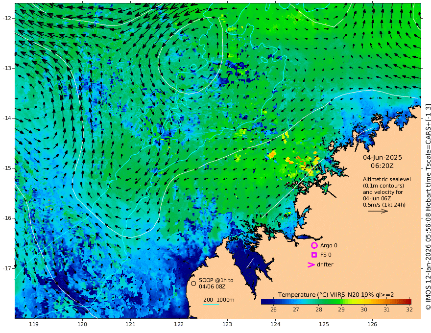Click longitude axis label 121
Viewport: 431px width, 333px height.
[x=131, y=325]
